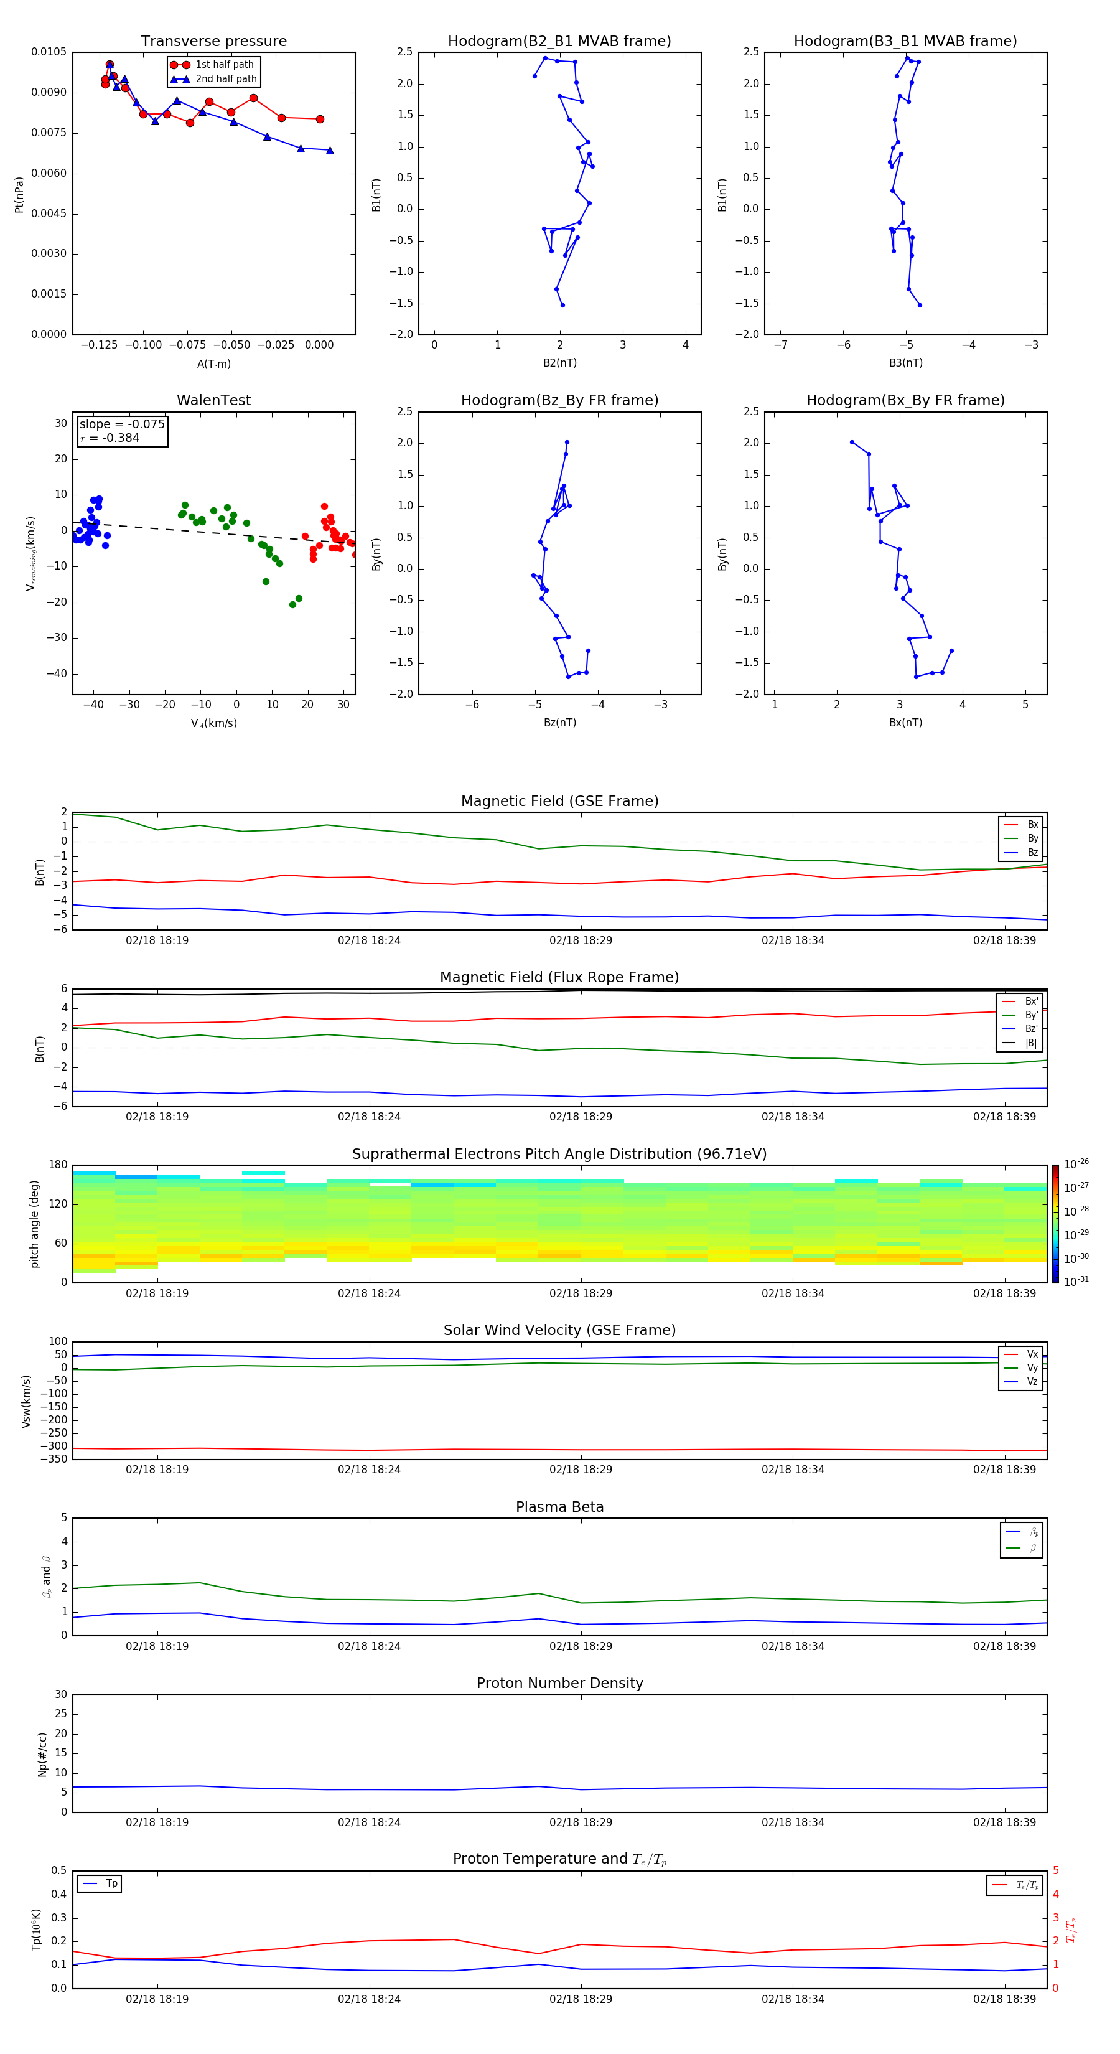Click the 'Transverse pressure' plot title

tap(213, 42)
